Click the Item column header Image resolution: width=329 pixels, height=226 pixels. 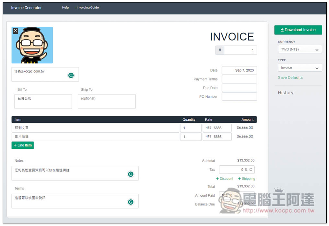coord(18,119)
